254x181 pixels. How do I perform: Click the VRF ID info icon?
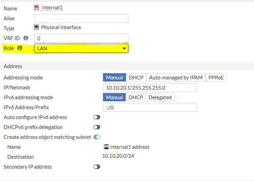click(x=26, y=38)
